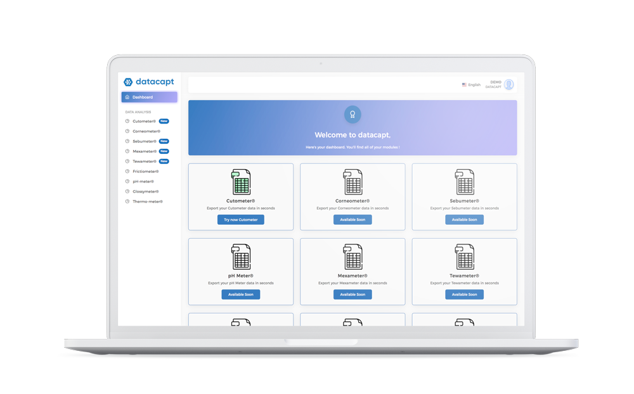Click the Tewameter® card title

(x=465, y=276)
